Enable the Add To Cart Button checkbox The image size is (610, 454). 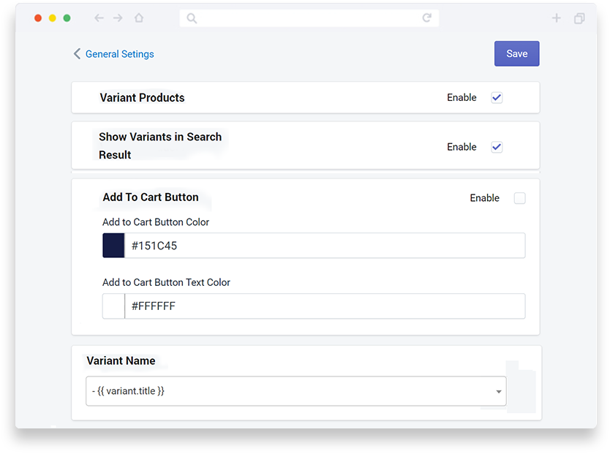click(x=519, y=198)
